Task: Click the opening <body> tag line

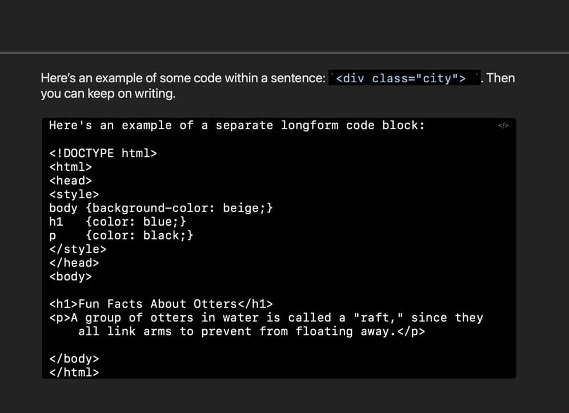Action: click(70, 276)
